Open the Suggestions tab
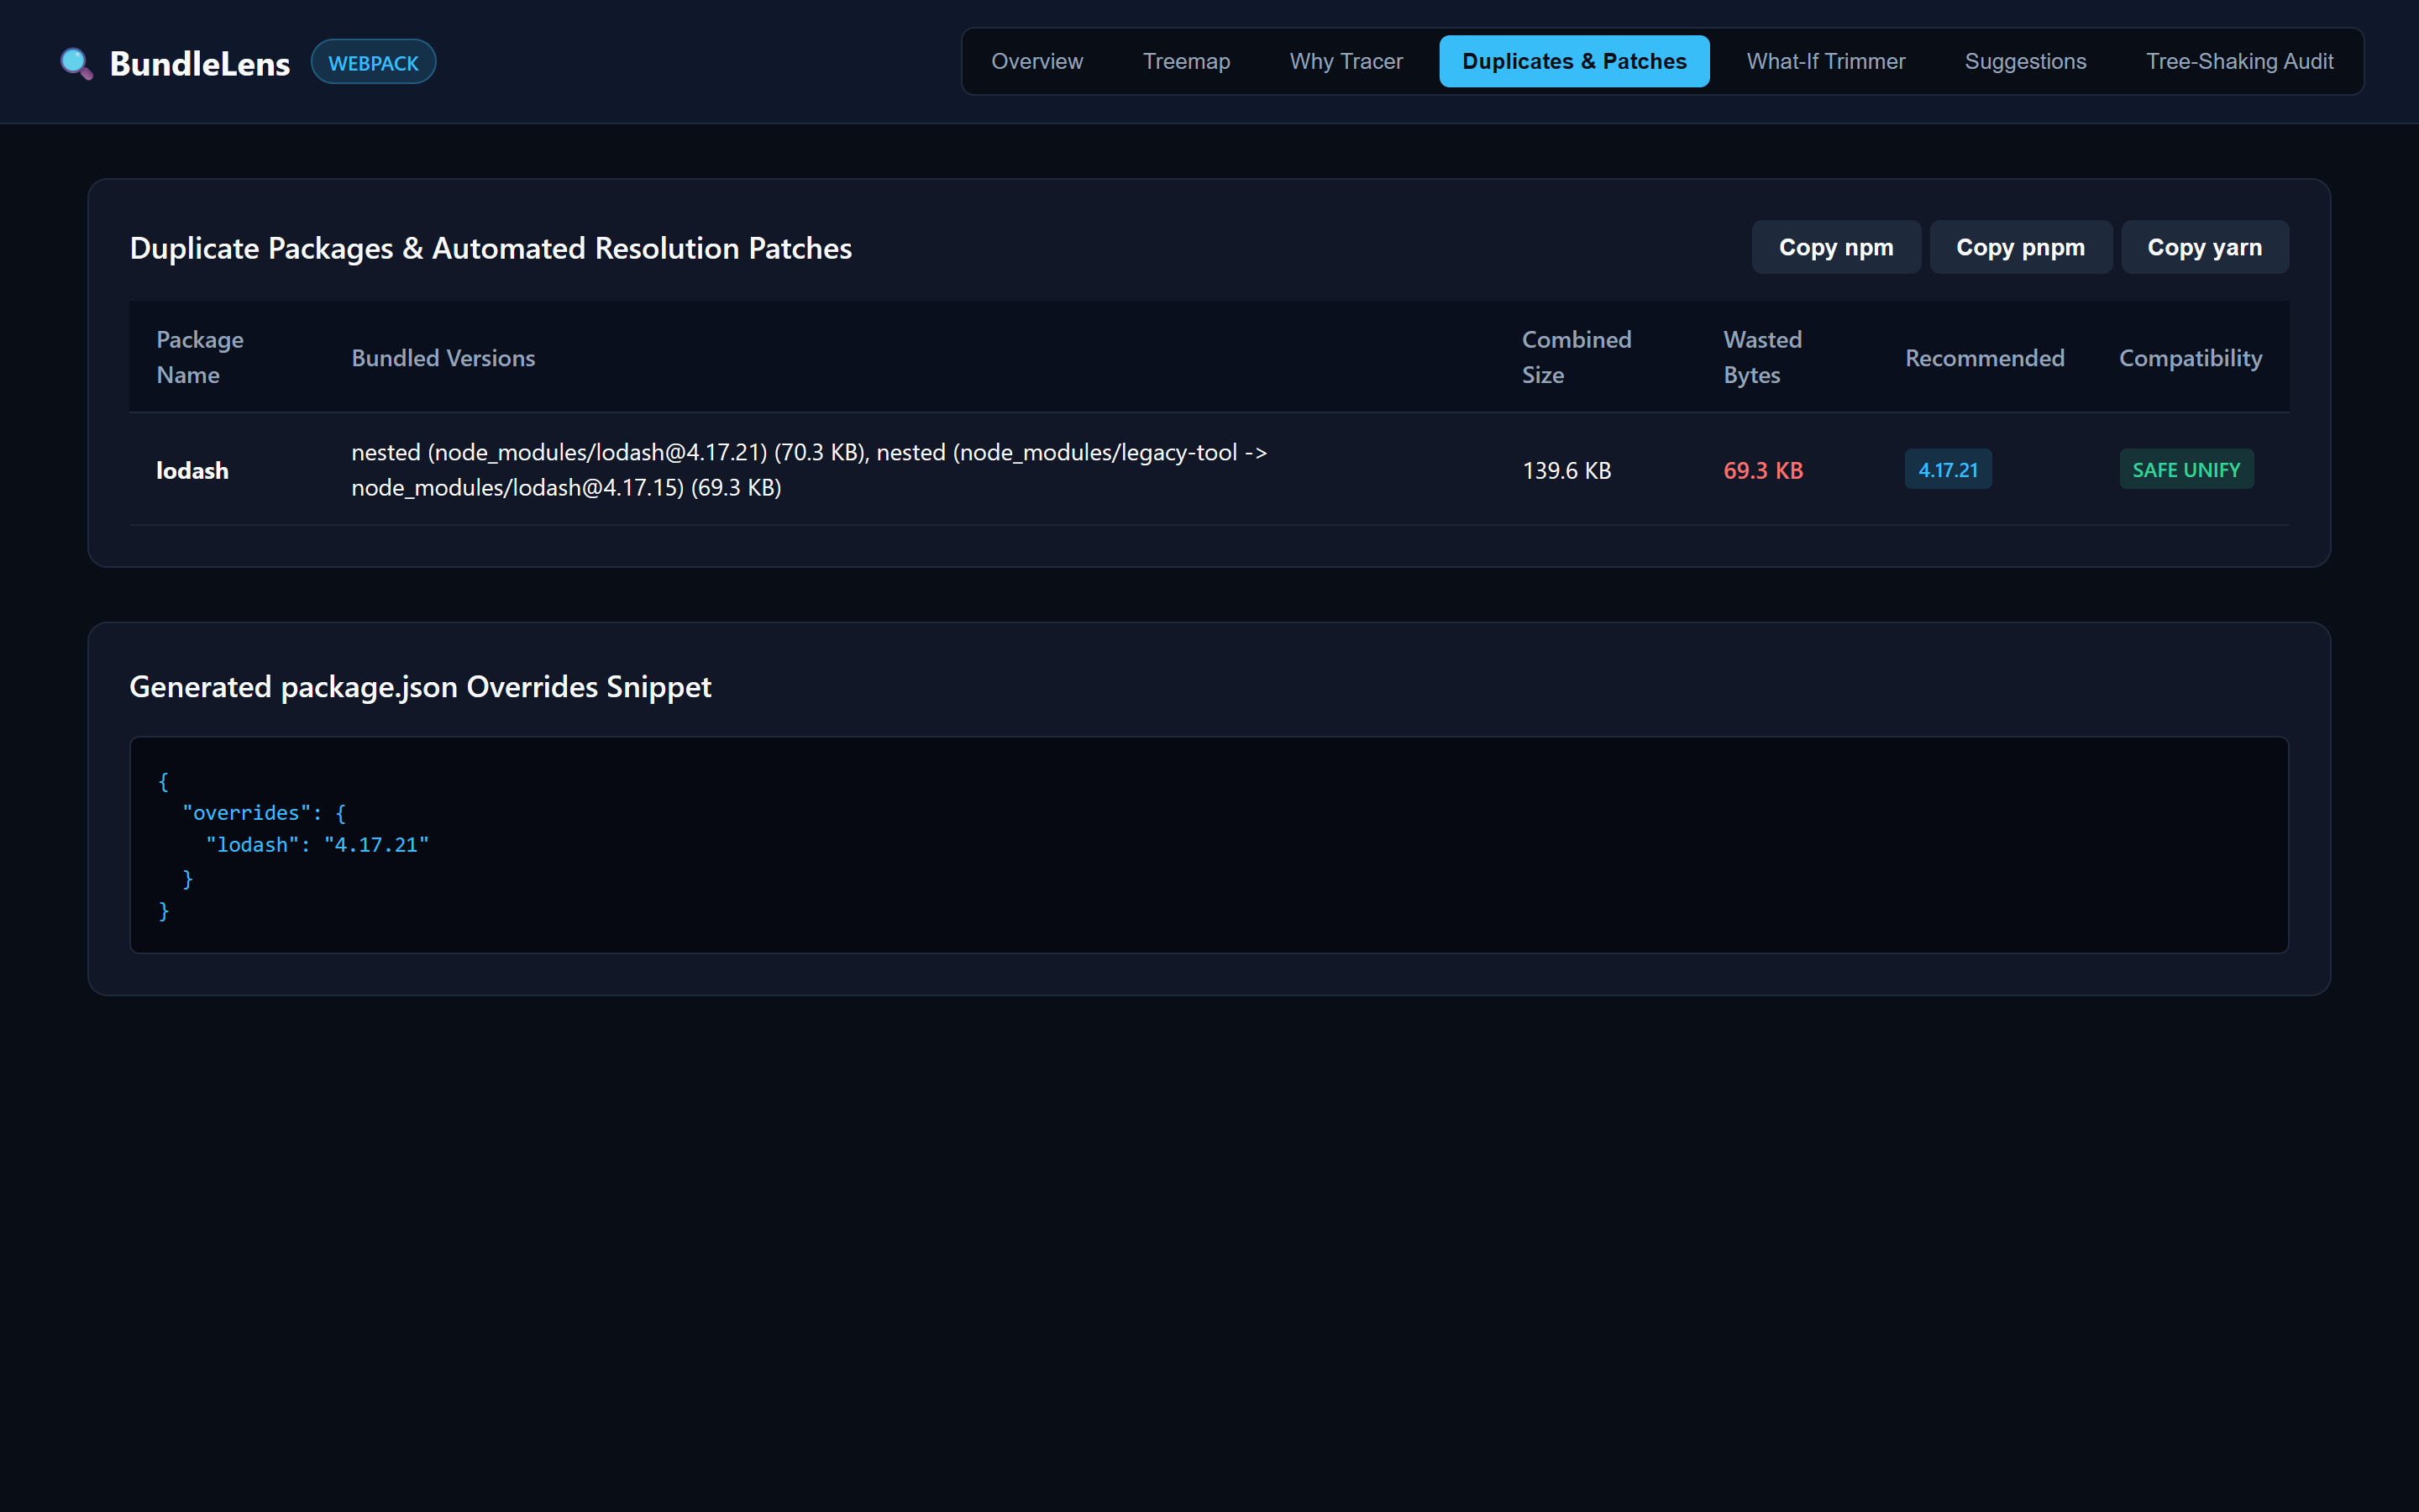The height and width of the screenshot is (1512, 2419). (x=2025, y=61)
